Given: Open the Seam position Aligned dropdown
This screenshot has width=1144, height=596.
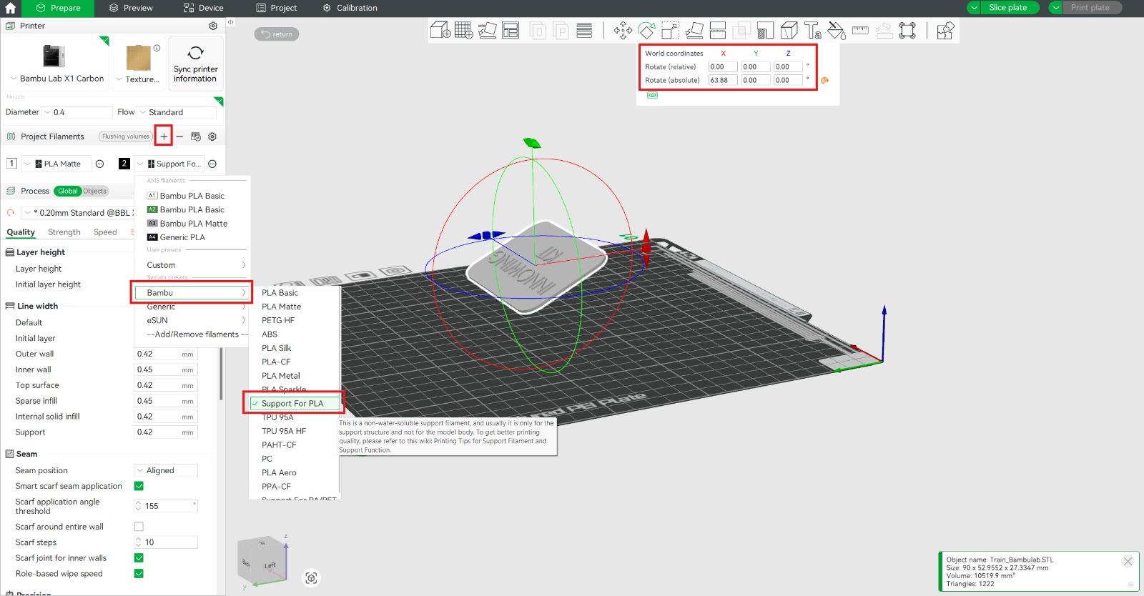Looking at the screenshot, I should pyautogui.click(x=165, y=470).
